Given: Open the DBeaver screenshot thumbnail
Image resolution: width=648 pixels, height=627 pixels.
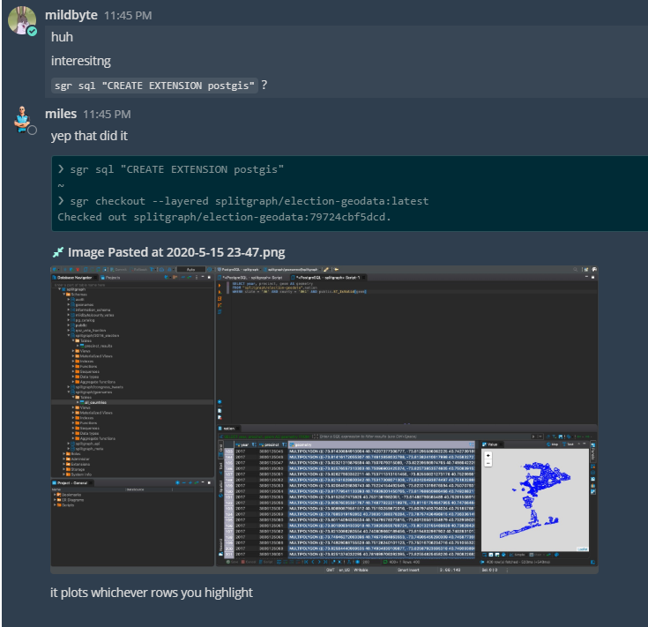Looking at the screenshot, I should pos(324,420).
